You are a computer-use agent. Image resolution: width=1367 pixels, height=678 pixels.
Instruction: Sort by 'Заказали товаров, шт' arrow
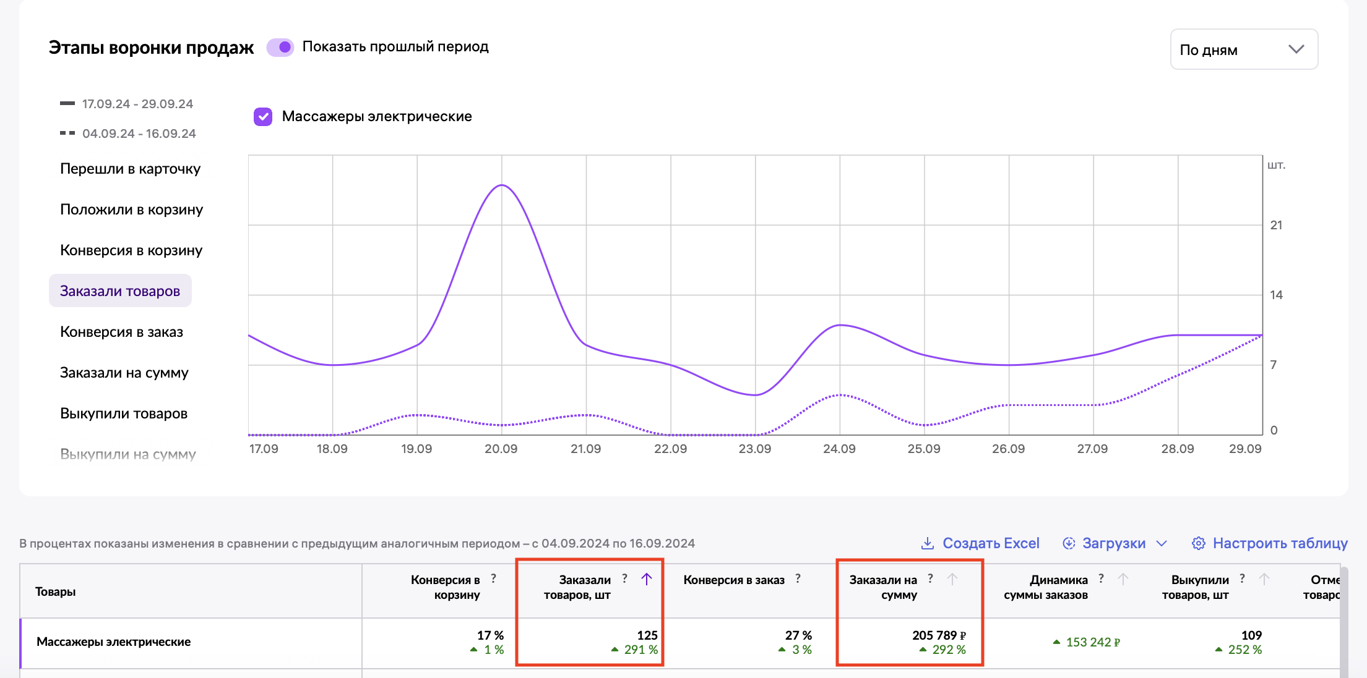pos(647,579)
